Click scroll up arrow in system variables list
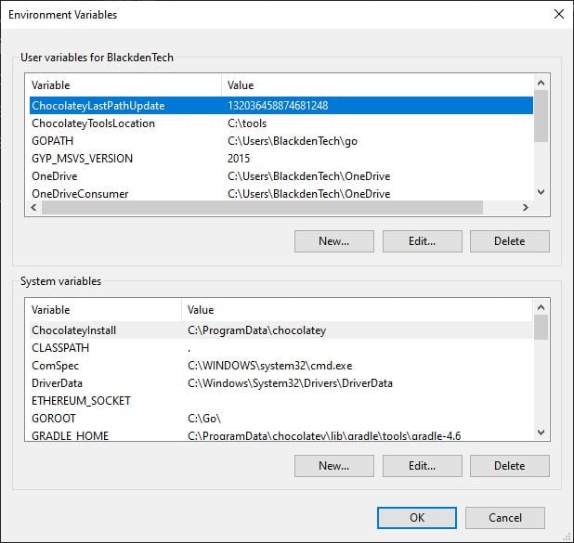 [541, 308]
